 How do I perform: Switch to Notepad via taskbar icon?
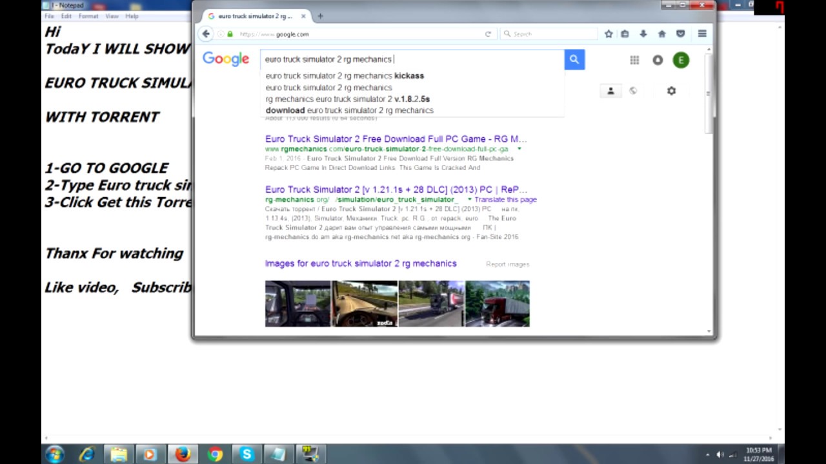pyautogui.click(x=279, y=454)
